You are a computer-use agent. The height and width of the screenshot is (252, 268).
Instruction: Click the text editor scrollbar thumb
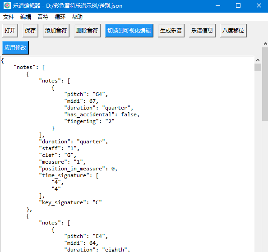click(x=258, y=68)
